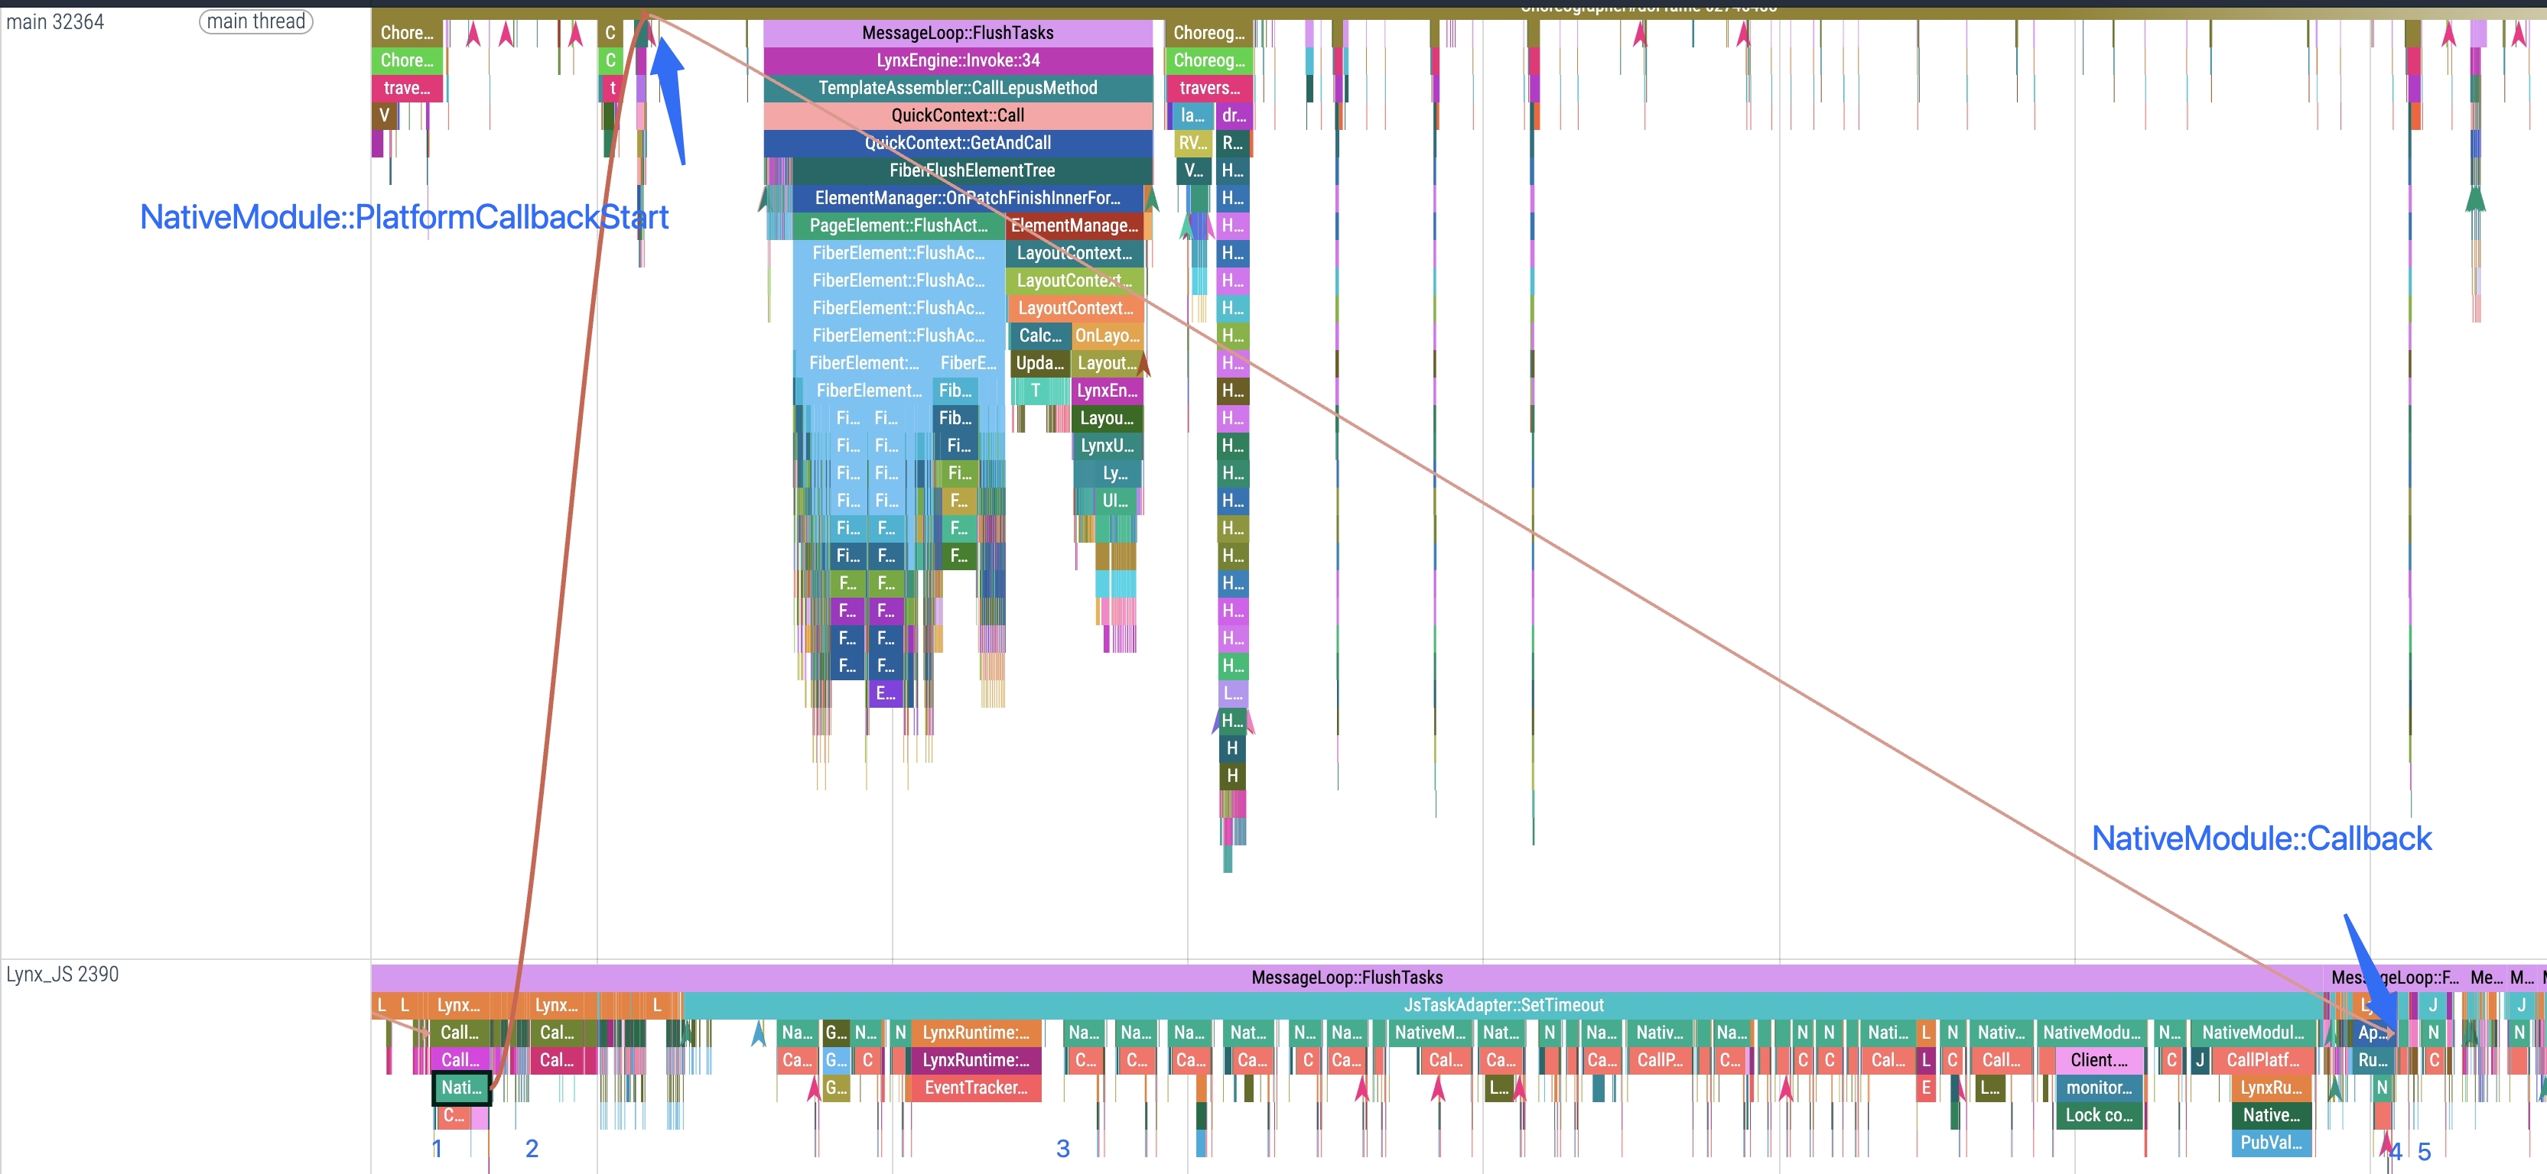
Task: Select the TemplateAssembler::CallLepusMethod slice
Action: pos(957,88)
